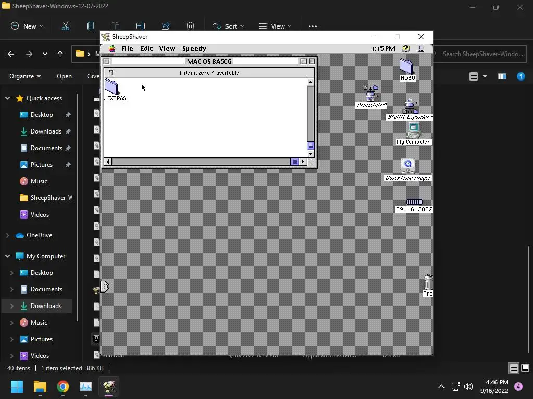533x399 pixels.
Task: Click the horizontal scrollbar left arrow
Action: coord(108,162)
